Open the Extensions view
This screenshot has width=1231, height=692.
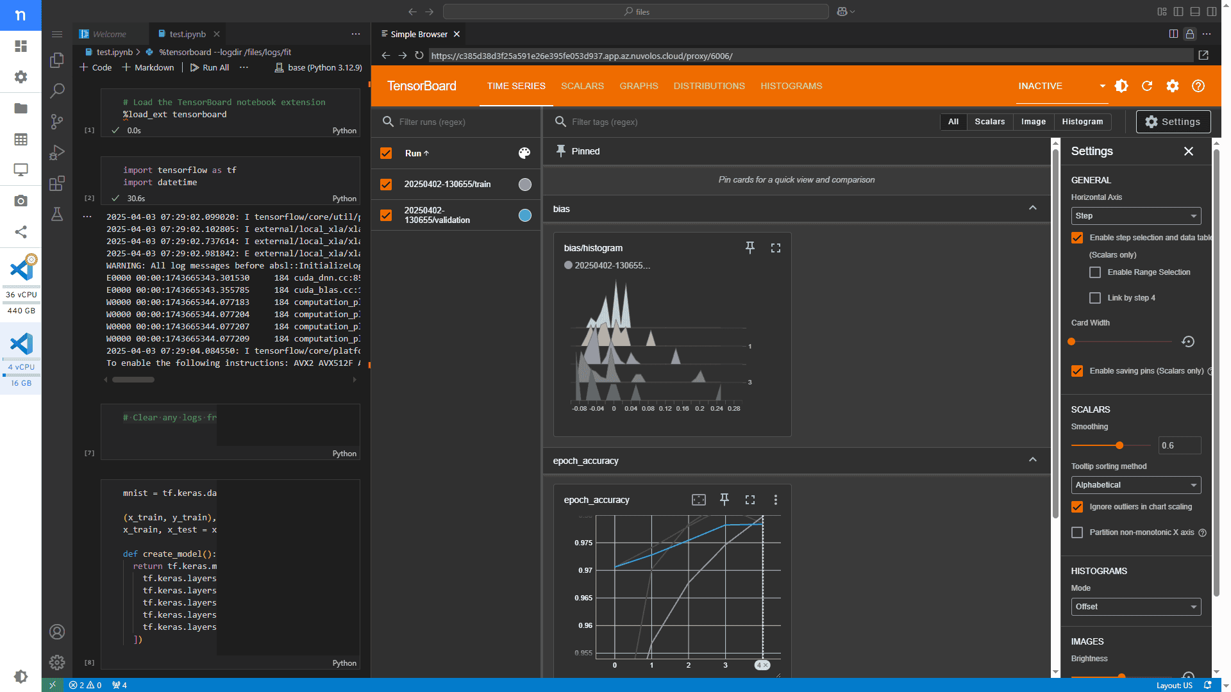click(57, 183)
